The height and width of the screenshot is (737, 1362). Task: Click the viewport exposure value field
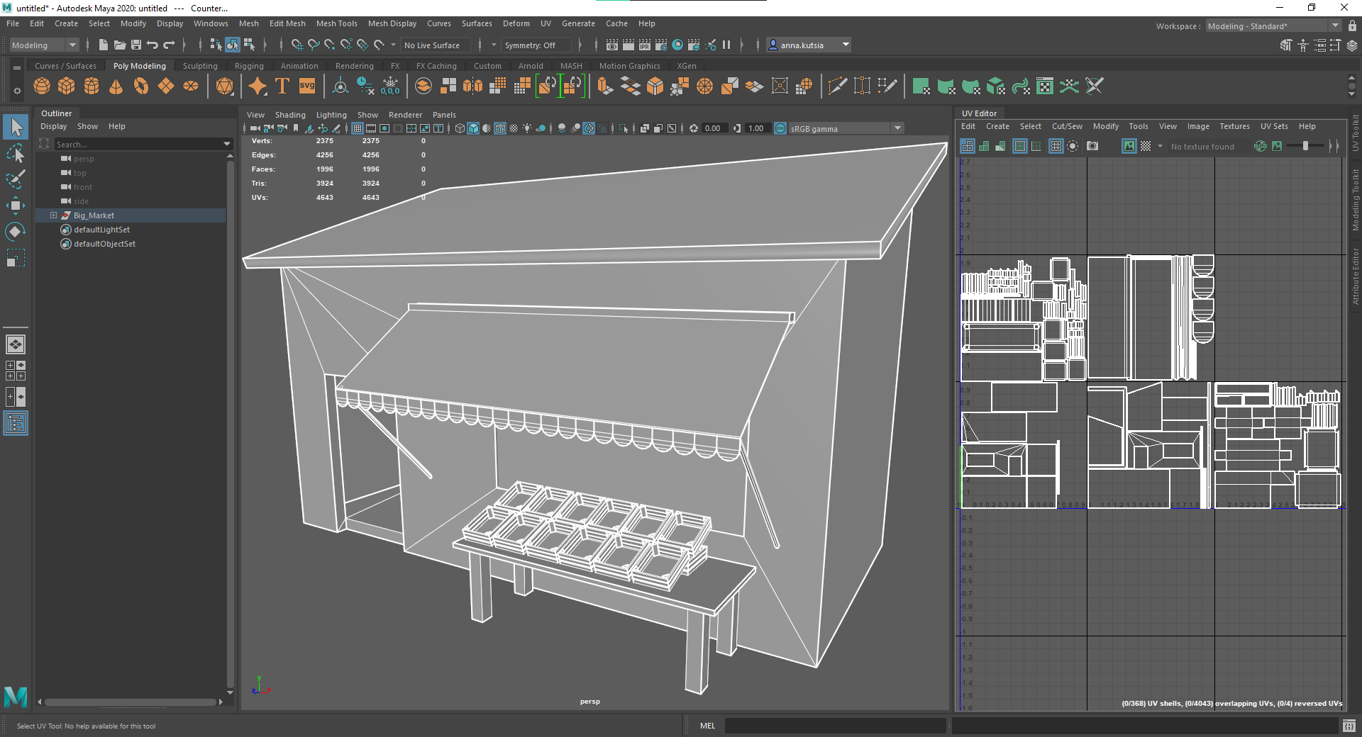[x=714, y=128]
